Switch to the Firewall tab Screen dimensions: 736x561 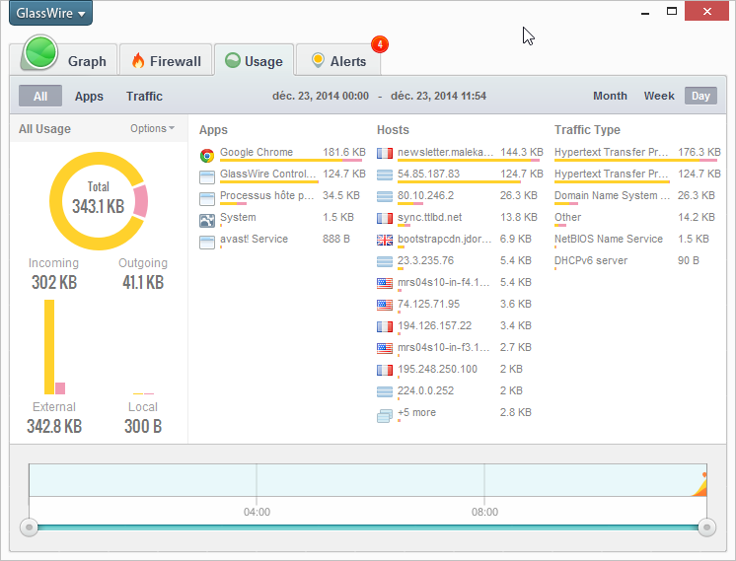166,60
